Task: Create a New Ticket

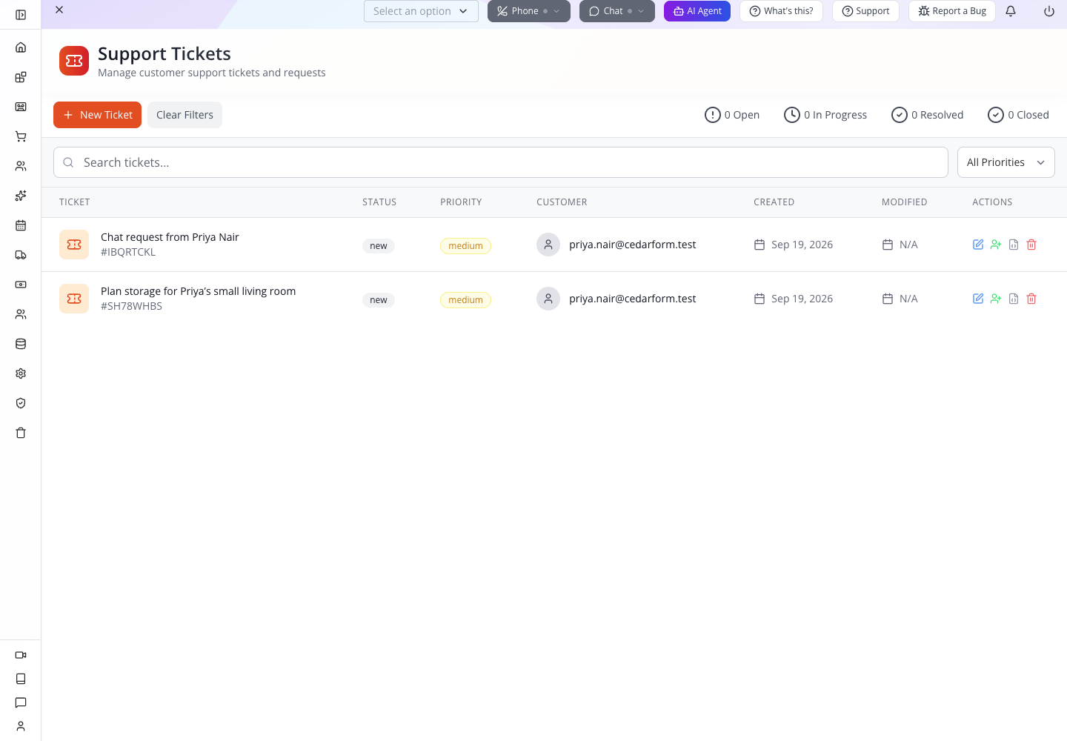Action: point(97,115)
